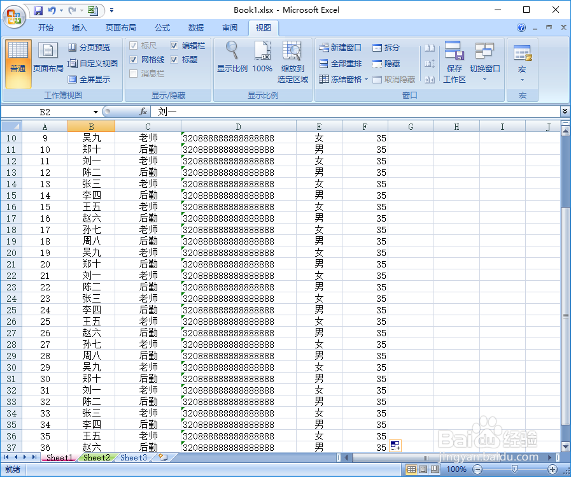Image resolution: width=571 pixels, height=477 pixels.
Task: Select all cells with corner button
Action: [11, 127]
